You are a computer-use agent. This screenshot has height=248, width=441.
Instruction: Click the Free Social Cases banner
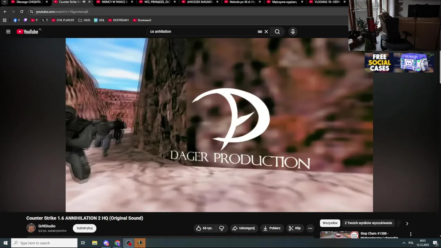[399, 62]
